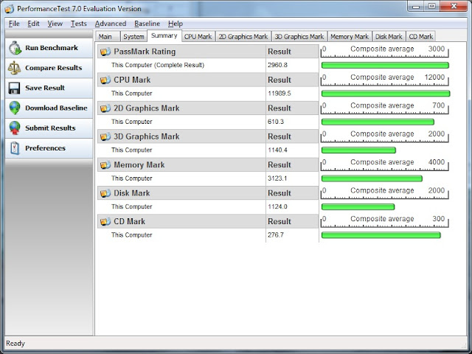Switch to the CPU Mark tab
This screenshot has width=472, height=354.
coord(198,36)
